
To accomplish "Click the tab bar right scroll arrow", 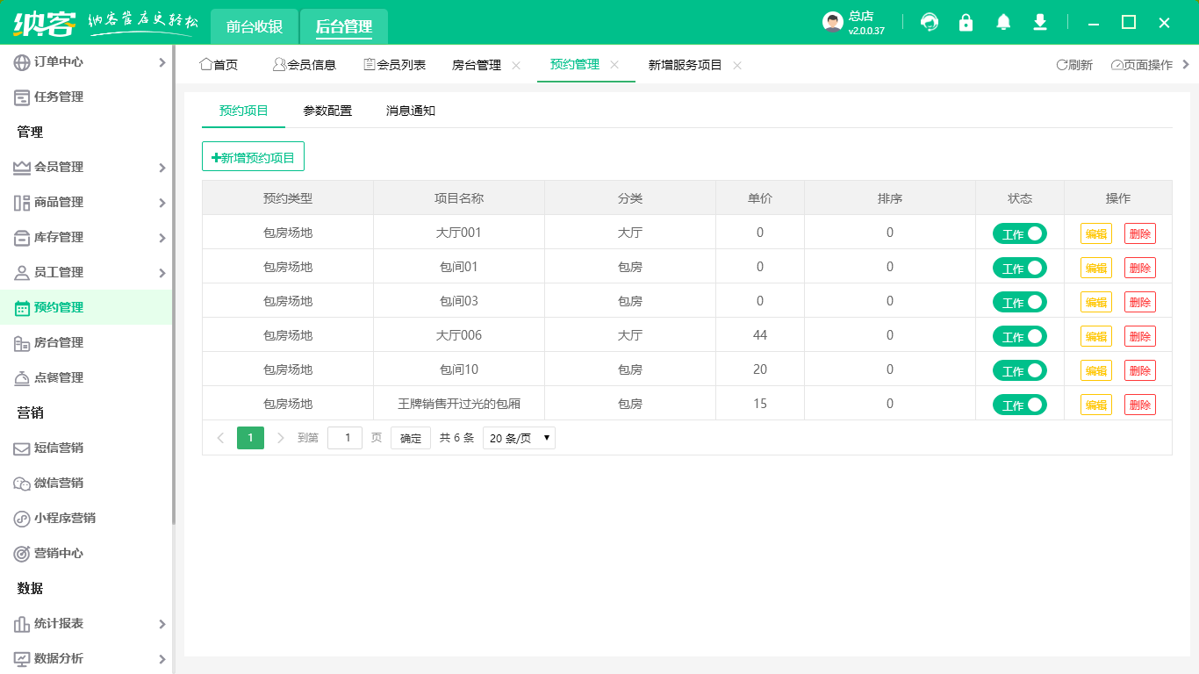I will coord(1187,64).
